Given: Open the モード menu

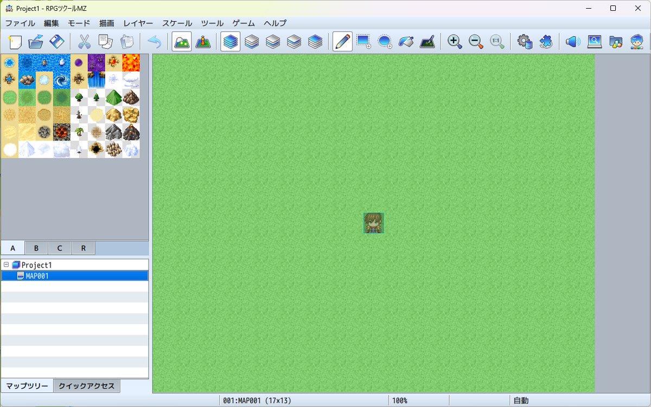Looking at the screenshot, I should (x=79, y=23).
